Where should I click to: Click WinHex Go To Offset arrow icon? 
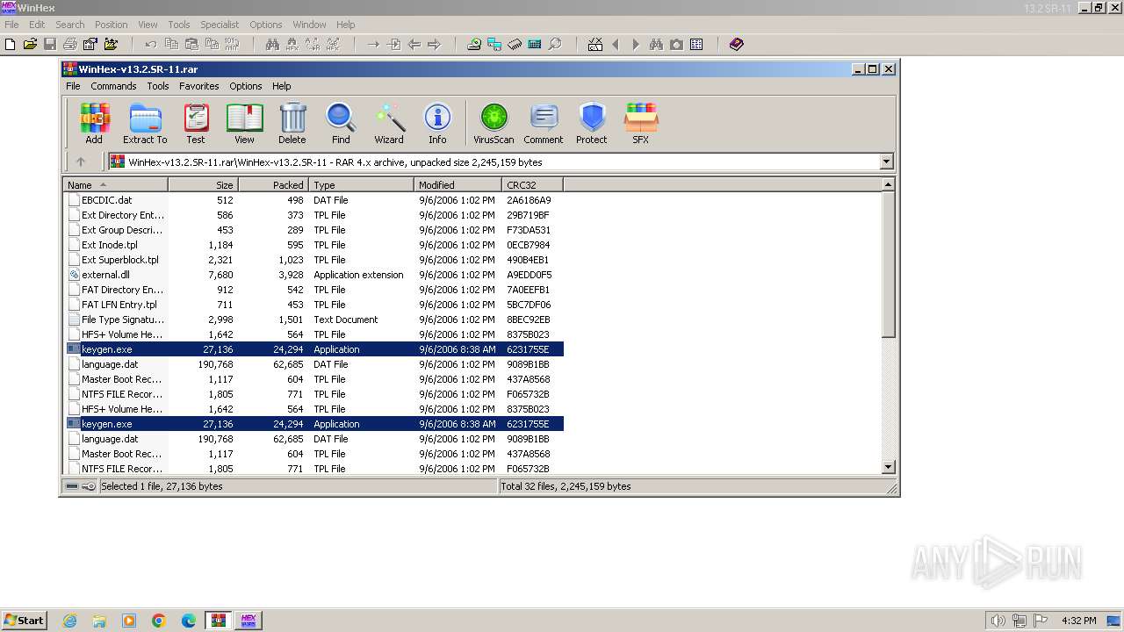click(x=373, y=44)
